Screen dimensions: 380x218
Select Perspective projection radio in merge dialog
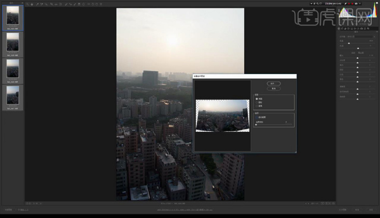pos(257,106)
